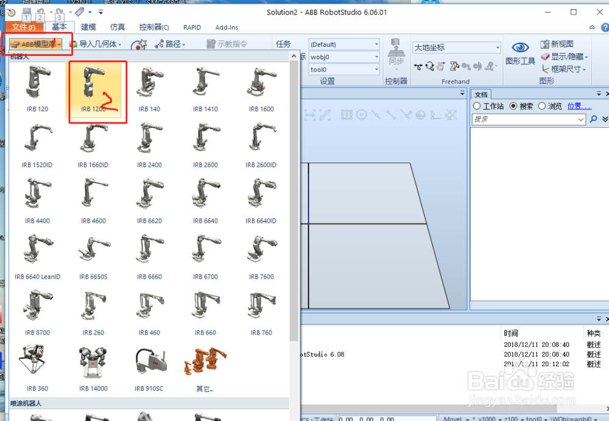Pick the IRB 460 palletizer robot

tap(149, 313)
